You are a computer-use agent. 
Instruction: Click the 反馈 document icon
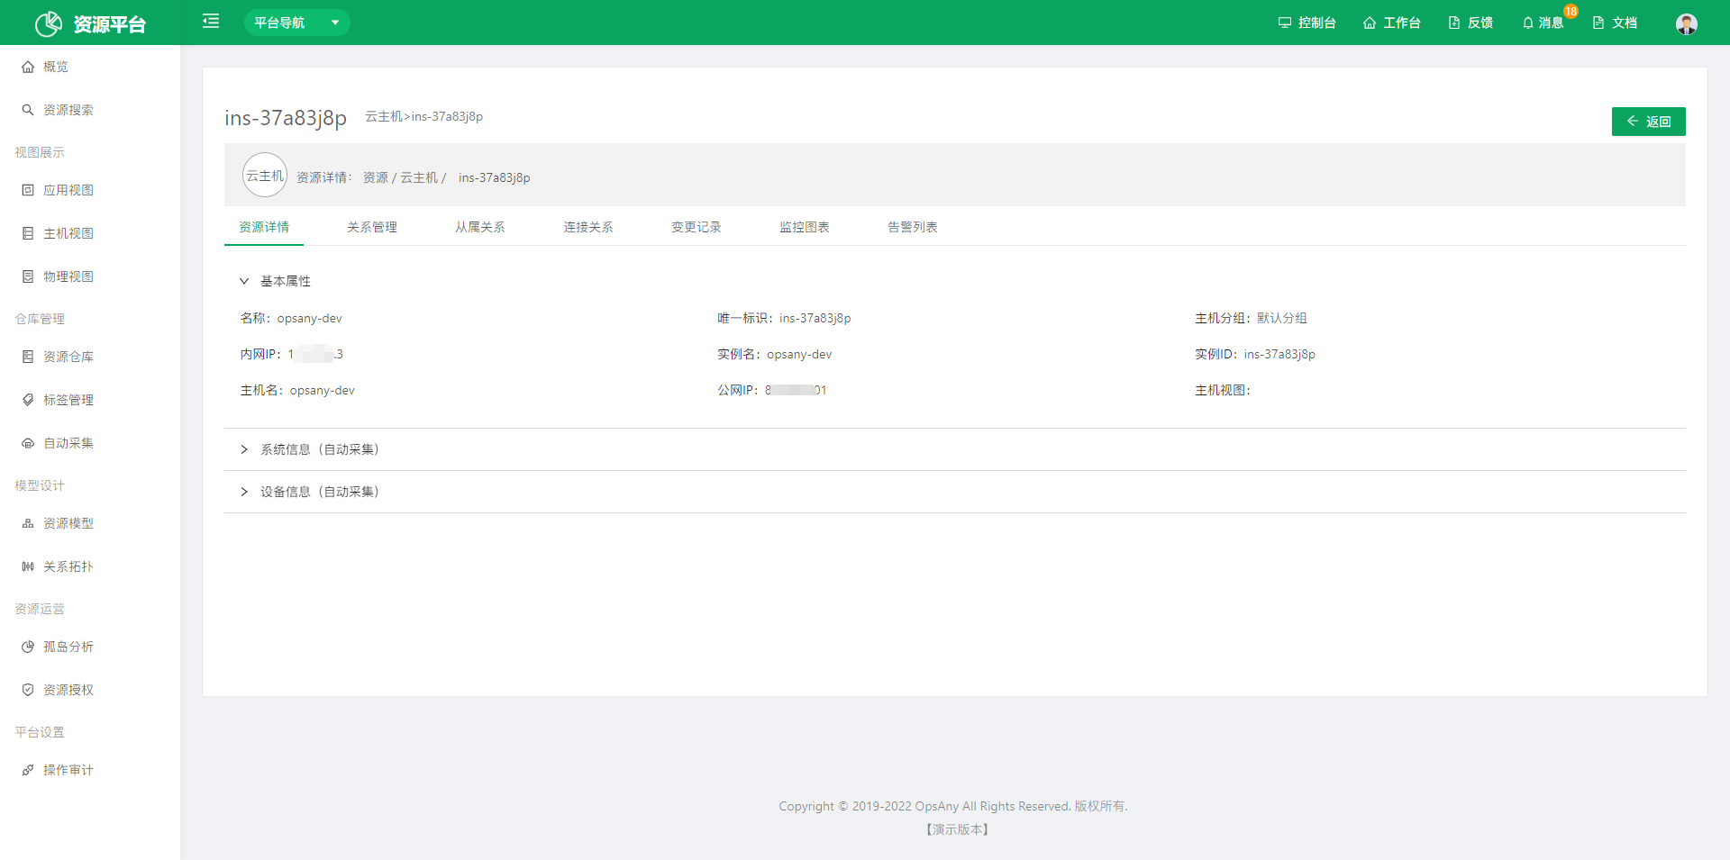tap(1454, 23)
